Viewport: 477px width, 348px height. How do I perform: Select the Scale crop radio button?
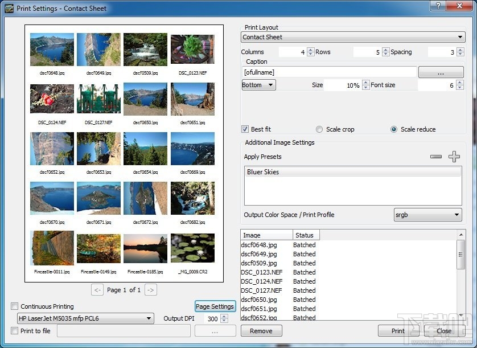[x=319, y=129]
